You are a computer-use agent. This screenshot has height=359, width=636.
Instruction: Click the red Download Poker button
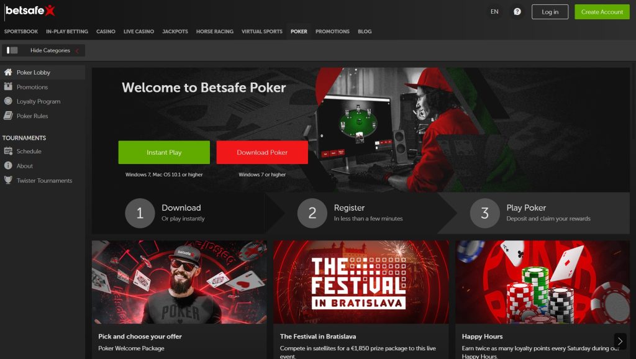coord(262,152)
